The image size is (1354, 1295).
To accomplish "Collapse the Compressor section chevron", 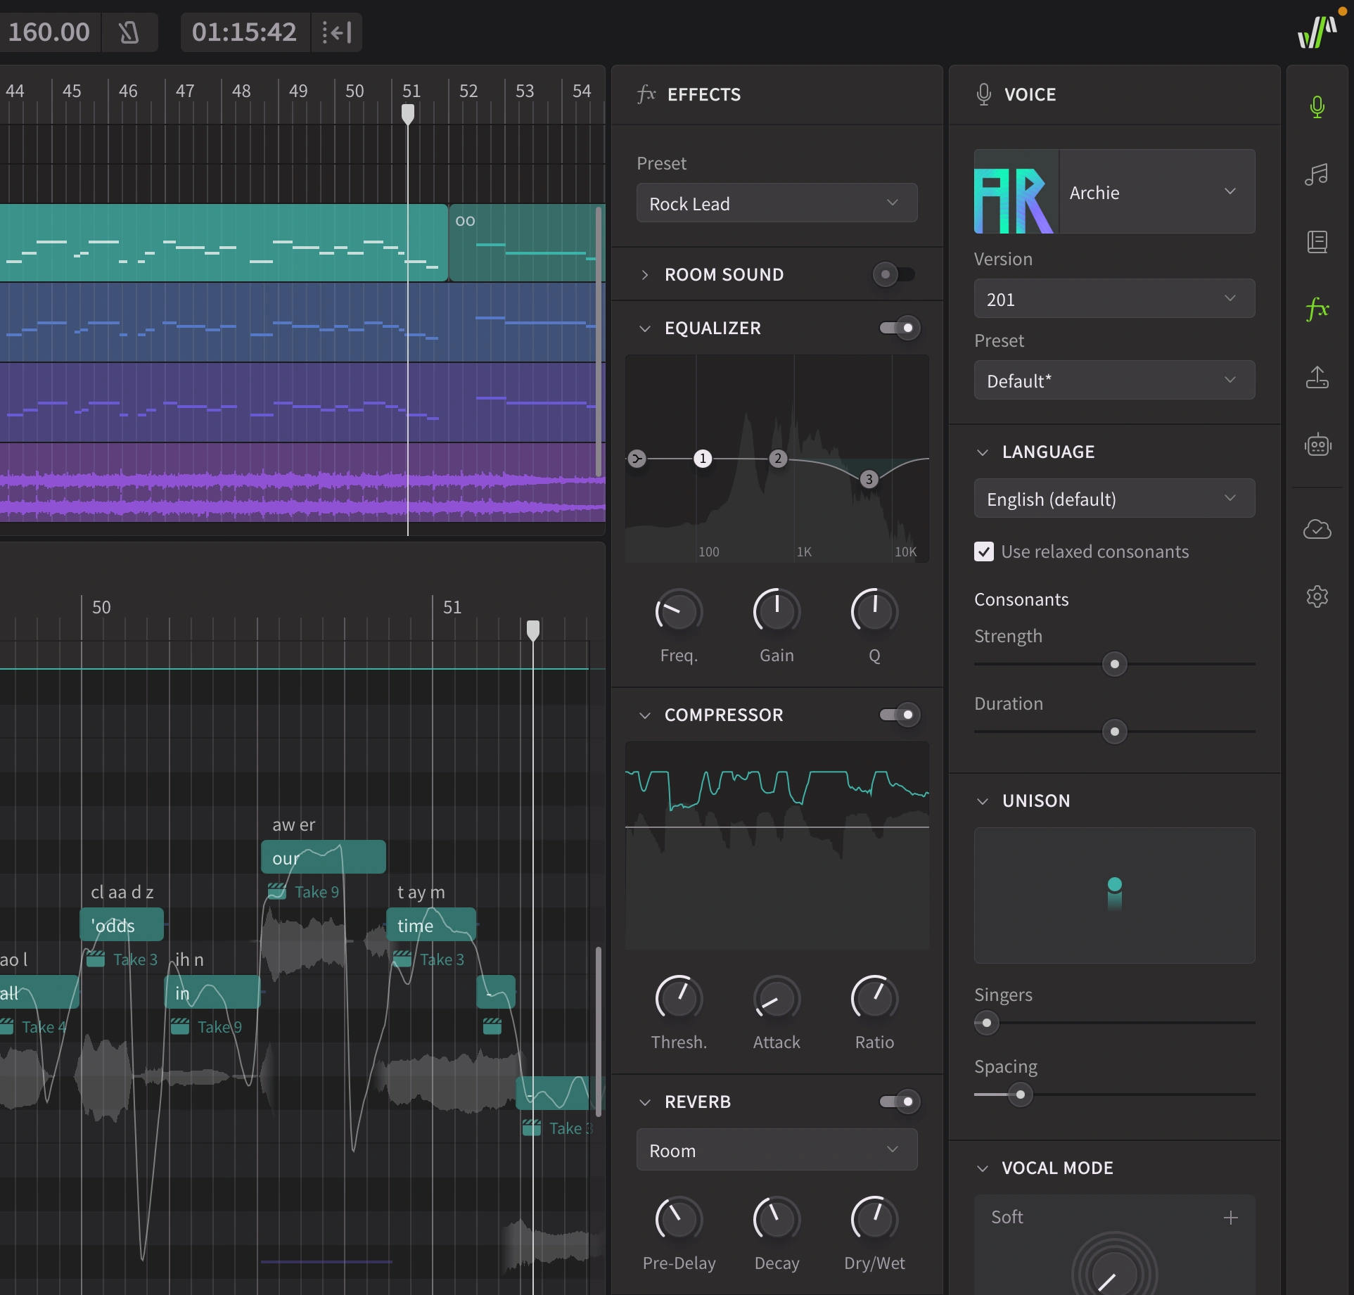I will coord(644,715).
